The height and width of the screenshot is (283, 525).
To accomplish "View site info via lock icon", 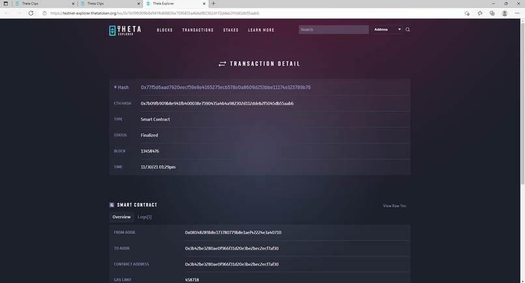I will pyautogui.click(x=44, y=13).
